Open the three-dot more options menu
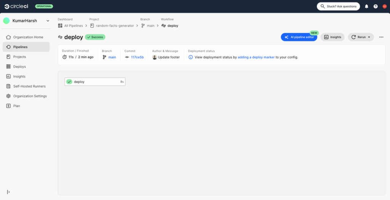390x200 pixels. click(x=381, y=37)
